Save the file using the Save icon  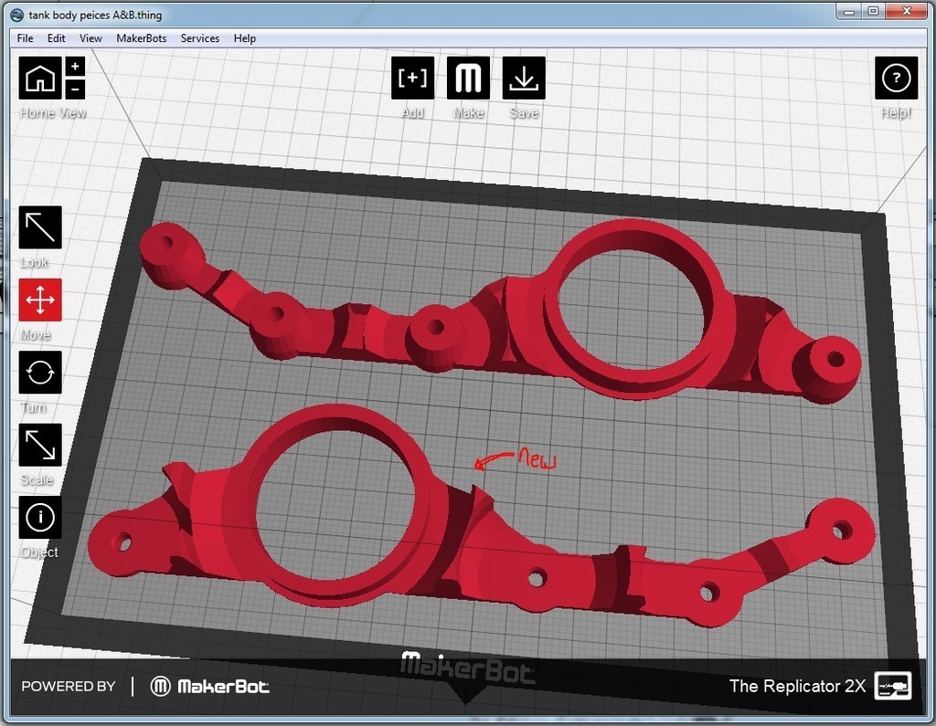point(524,79)
